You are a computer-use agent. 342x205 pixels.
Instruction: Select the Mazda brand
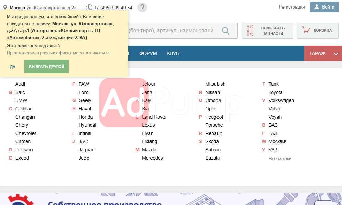(149, 150)
